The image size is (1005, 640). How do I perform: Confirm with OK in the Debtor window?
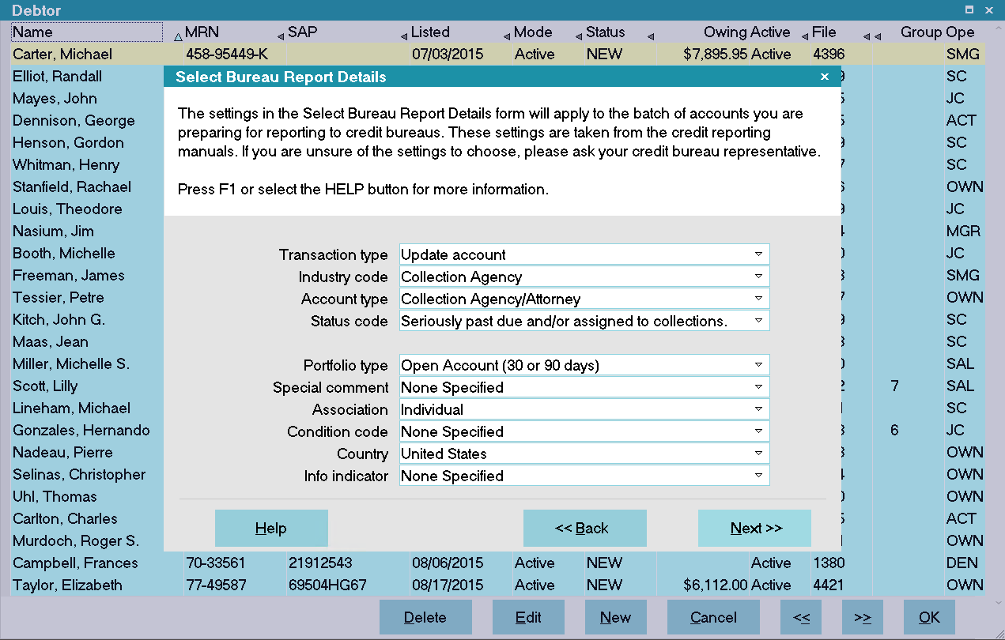pyautogui.click(x=929, y=618)
